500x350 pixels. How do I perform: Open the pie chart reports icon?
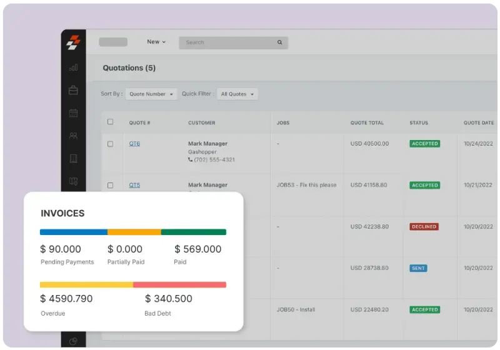coord(74,341)
